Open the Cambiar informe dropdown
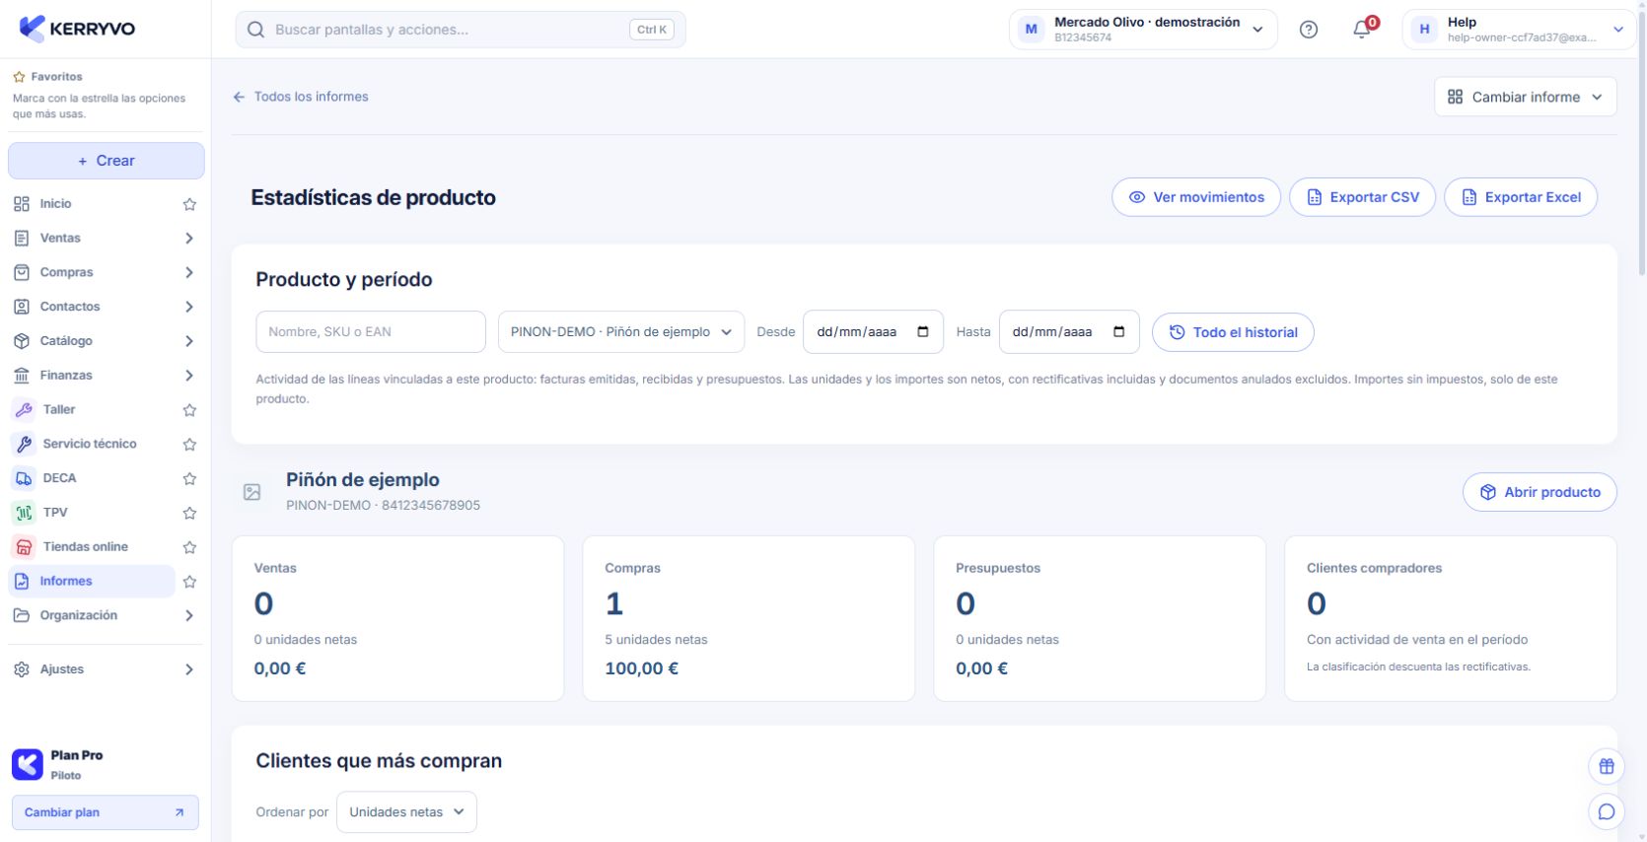The width and height of the screenshot is (1647, 842). tap(1525, 97)
